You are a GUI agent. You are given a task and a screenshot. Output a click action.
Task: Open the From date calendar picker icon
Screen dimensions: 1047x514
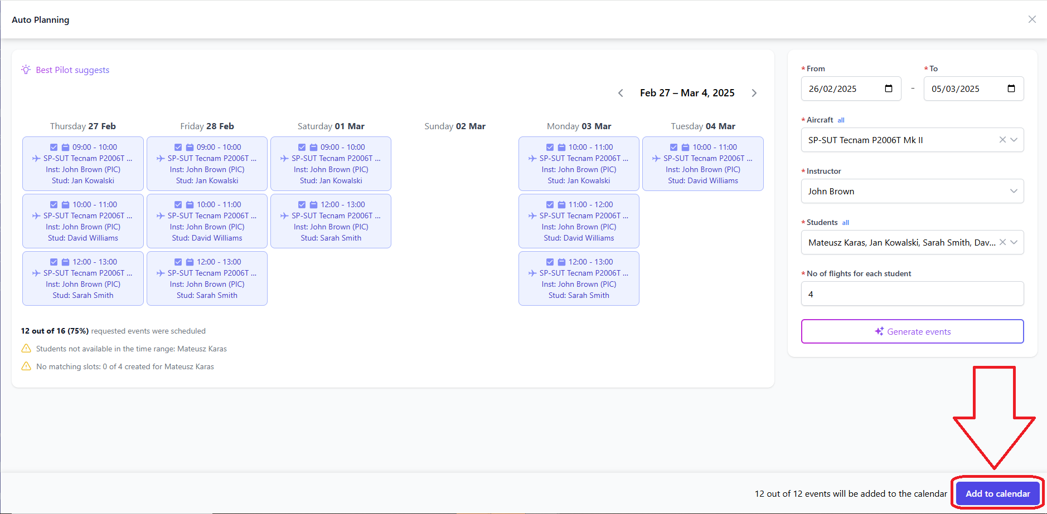point(889,89)
